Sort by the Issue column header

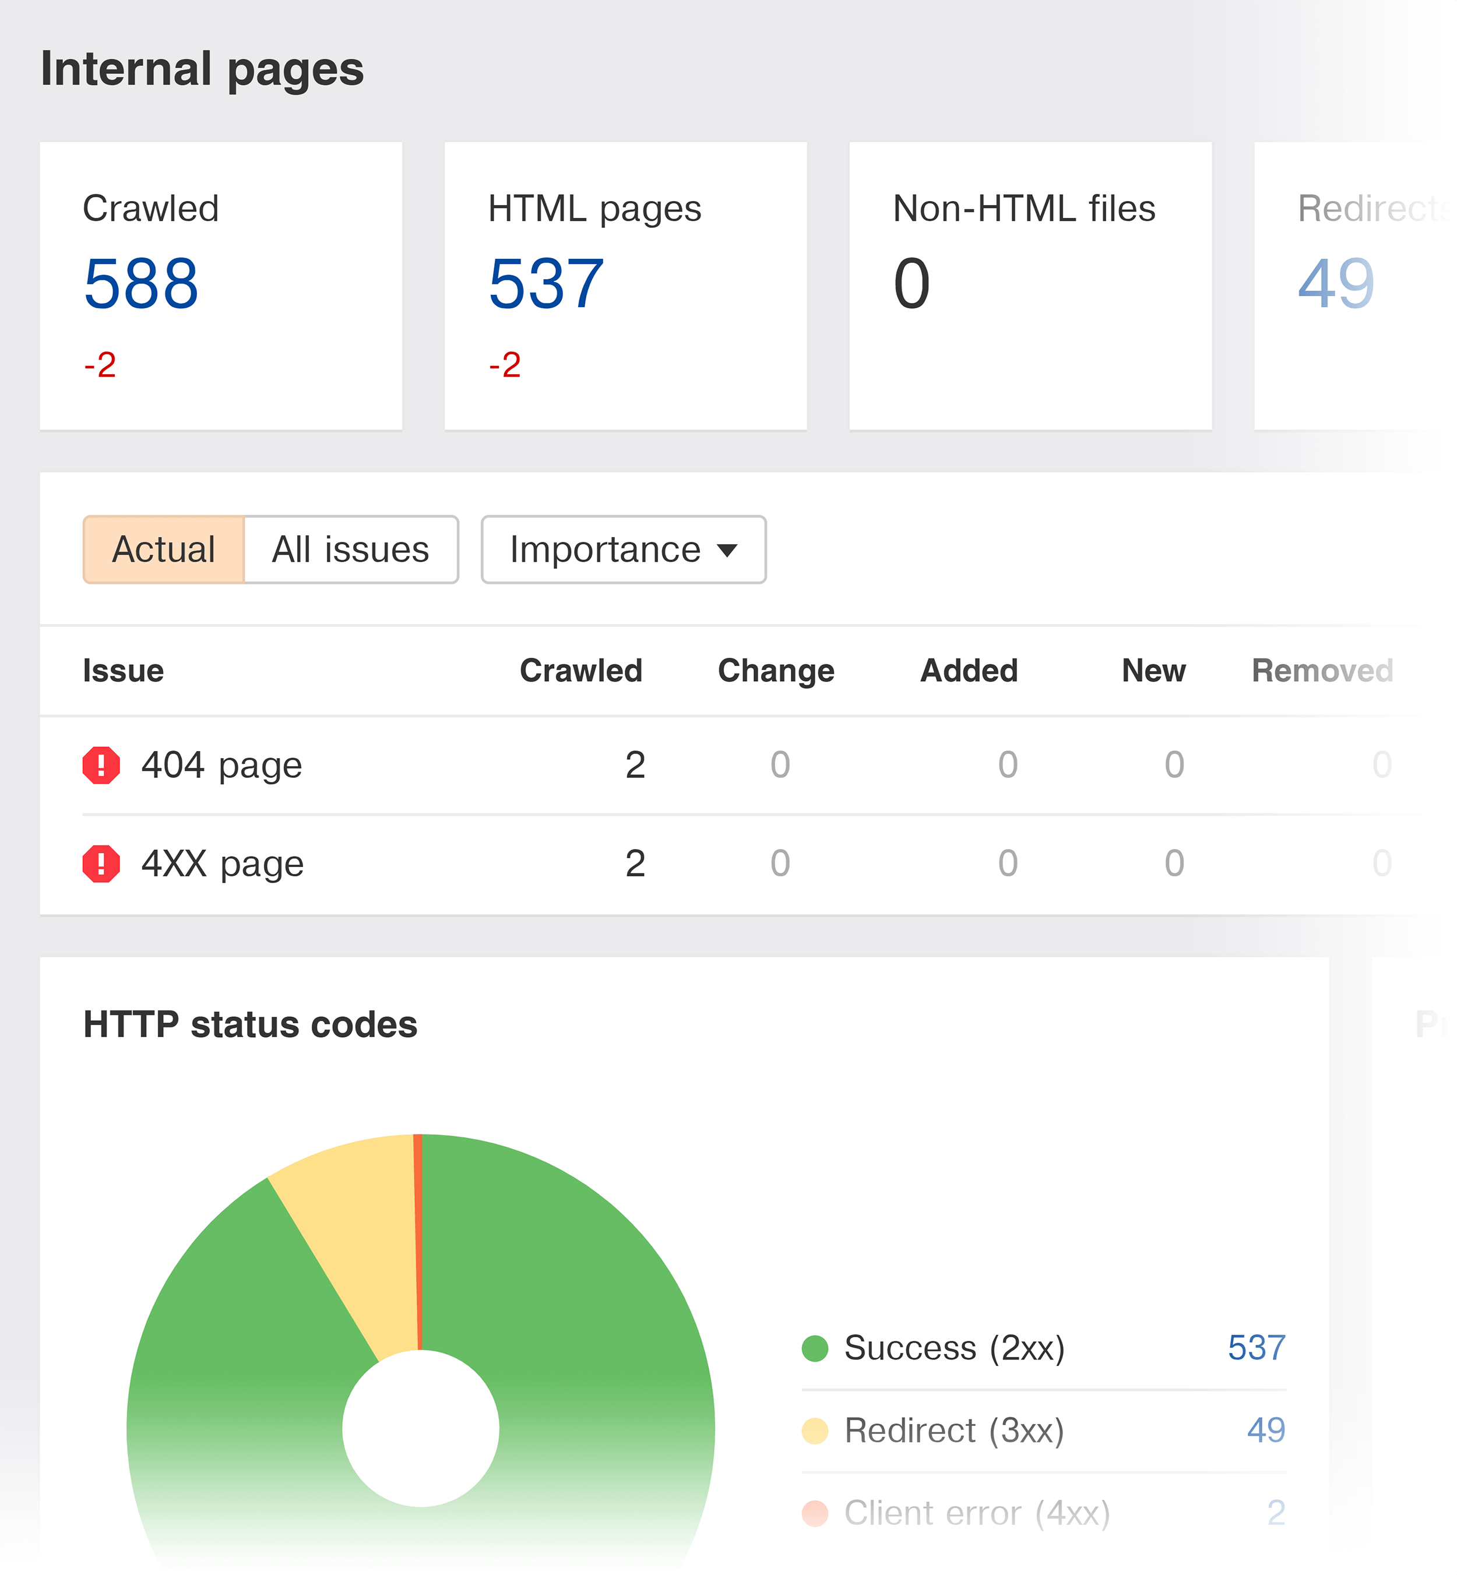pos(124,671)
